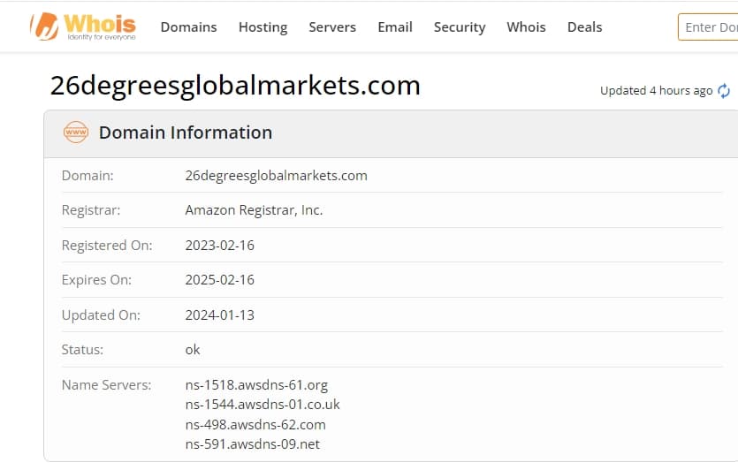Click the Updated On: field label
Viewport: 738px width, 470px height.
(101, 315)
